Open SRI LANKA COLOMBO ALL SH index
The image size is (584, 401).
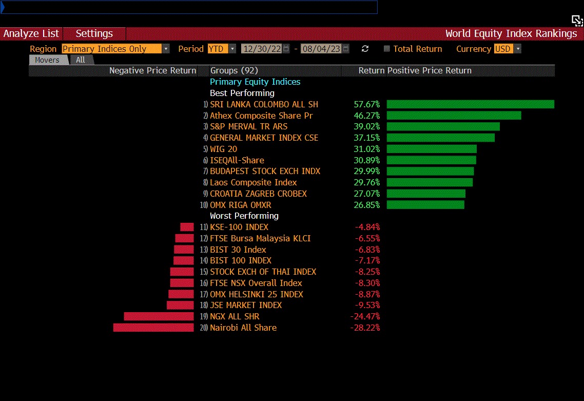point(264,104)
